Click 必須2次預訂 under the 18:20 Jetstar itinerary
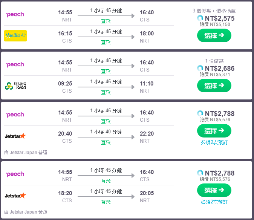This screenshot has height=220, width=254. (x=214, y=202)
